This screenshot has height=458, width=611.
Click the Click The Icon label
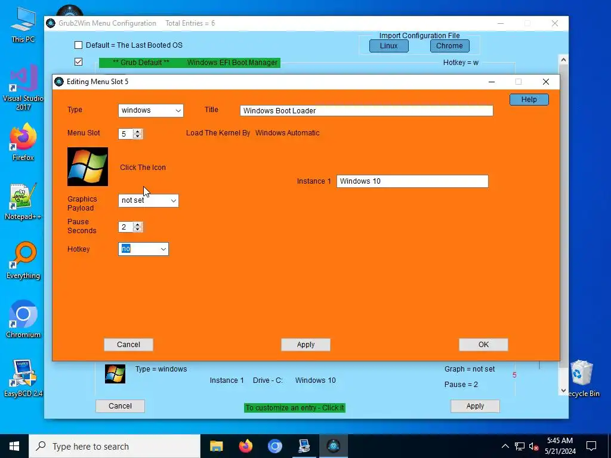pyautogui.click(x=143, y=168)
